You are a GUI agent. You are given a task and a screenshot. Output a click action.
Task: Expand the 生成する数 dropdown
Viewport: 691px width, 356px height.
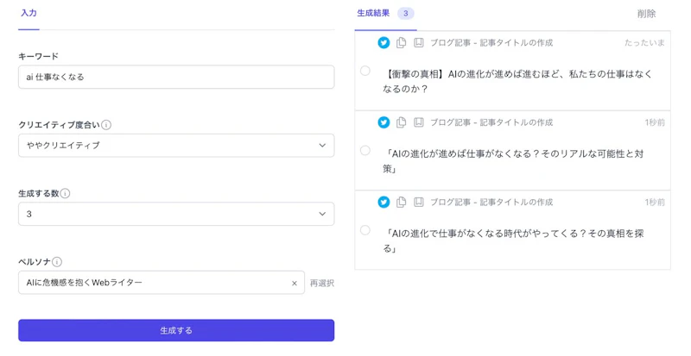click(176, 214)
